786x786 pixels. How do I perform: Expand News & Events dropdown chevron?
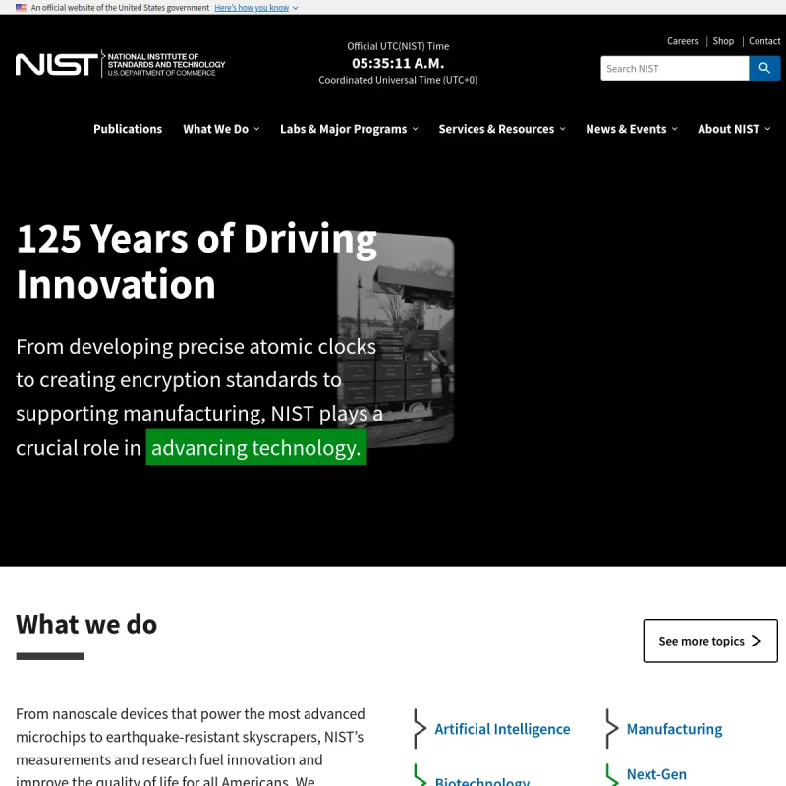(x=675, y=129)
